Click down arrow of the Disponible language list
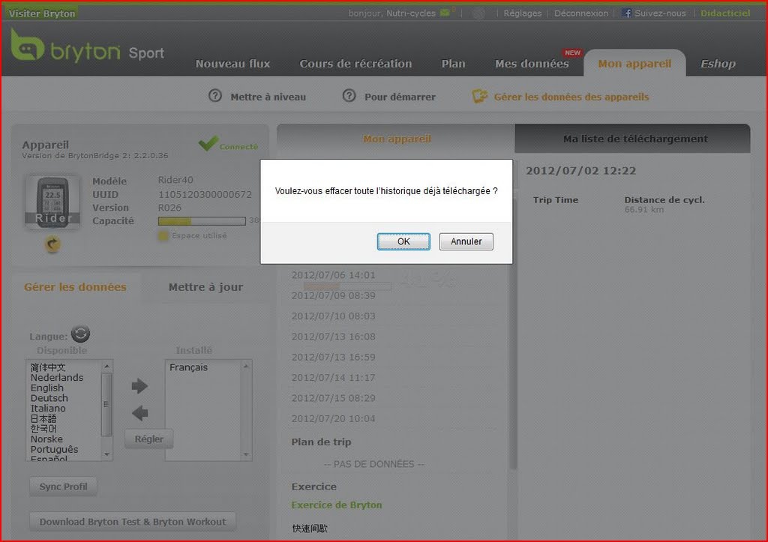This screenshot has height=542, width=768. [x=106, y=454]
